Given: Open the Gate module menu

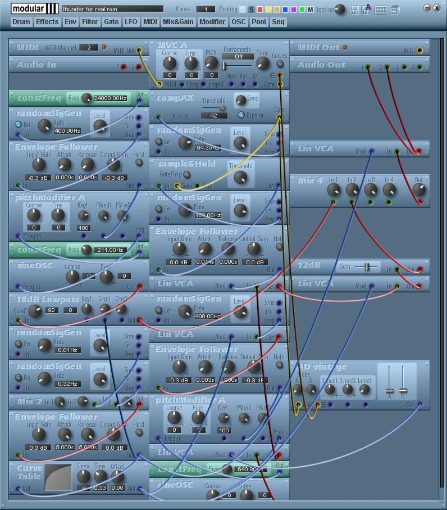Looking at the screenshot, I should click(111, 22).
